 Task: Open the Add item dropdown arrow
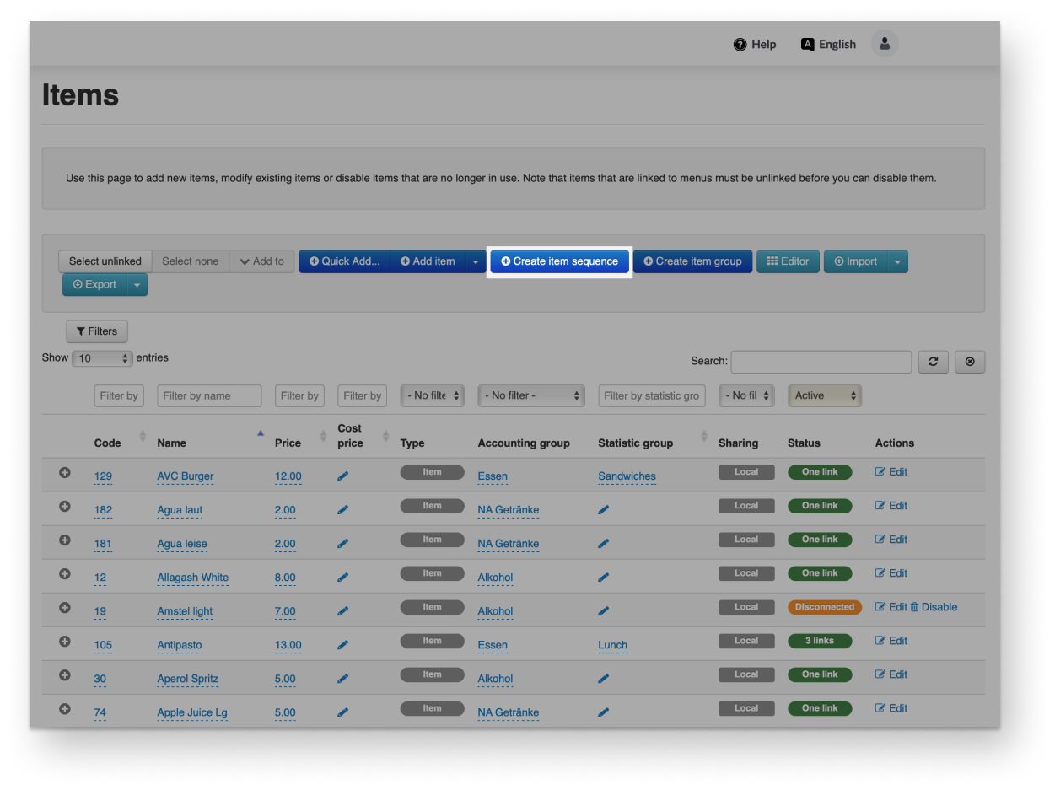tap(476, 261)
